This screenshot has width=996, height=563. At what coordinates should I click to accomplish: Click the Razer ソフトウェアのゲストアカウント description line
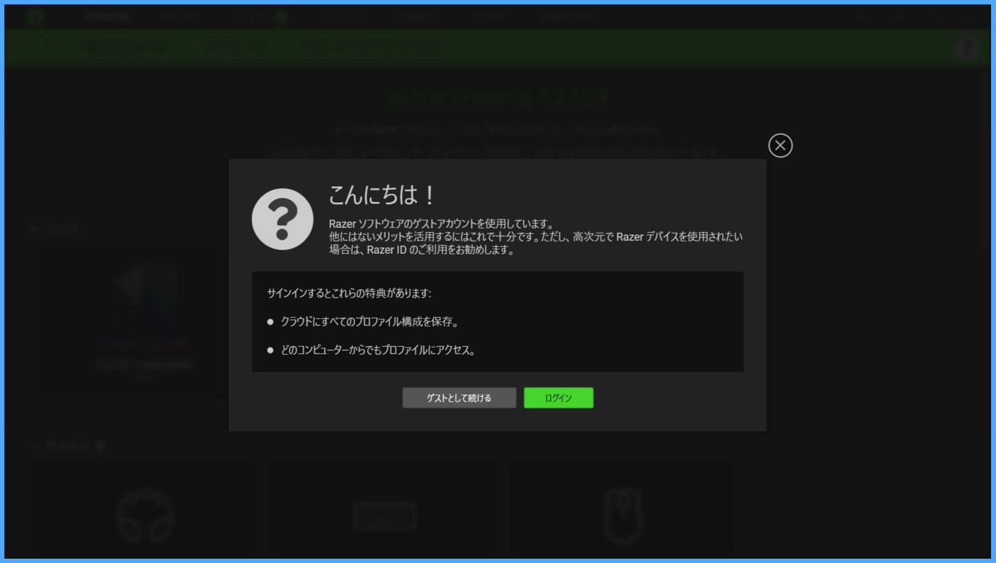click(x=442, y=224)
